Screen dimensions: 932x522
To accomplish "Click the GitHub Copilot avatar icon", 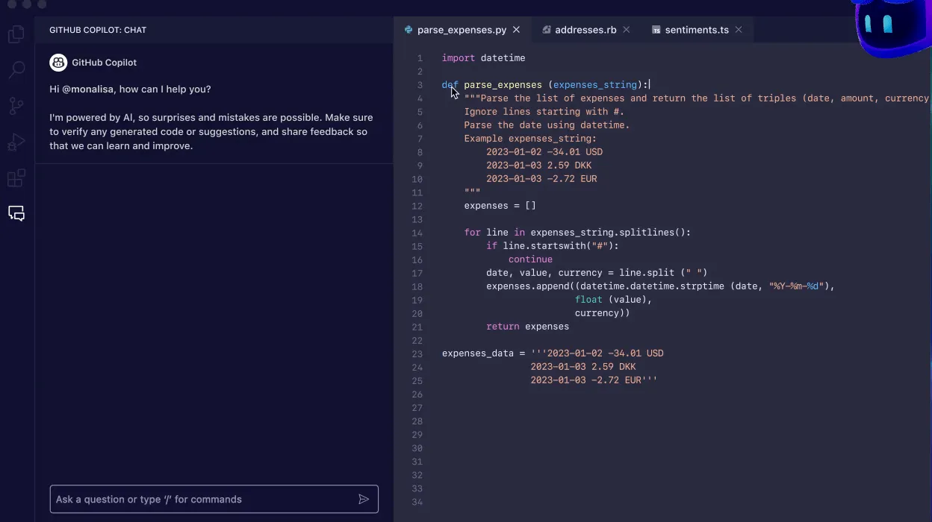I will [58, 63].
